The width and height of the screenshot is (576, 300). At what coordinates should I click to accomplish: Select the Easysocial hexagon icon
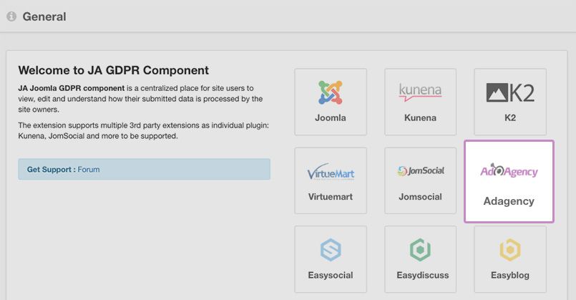point(331,250)
